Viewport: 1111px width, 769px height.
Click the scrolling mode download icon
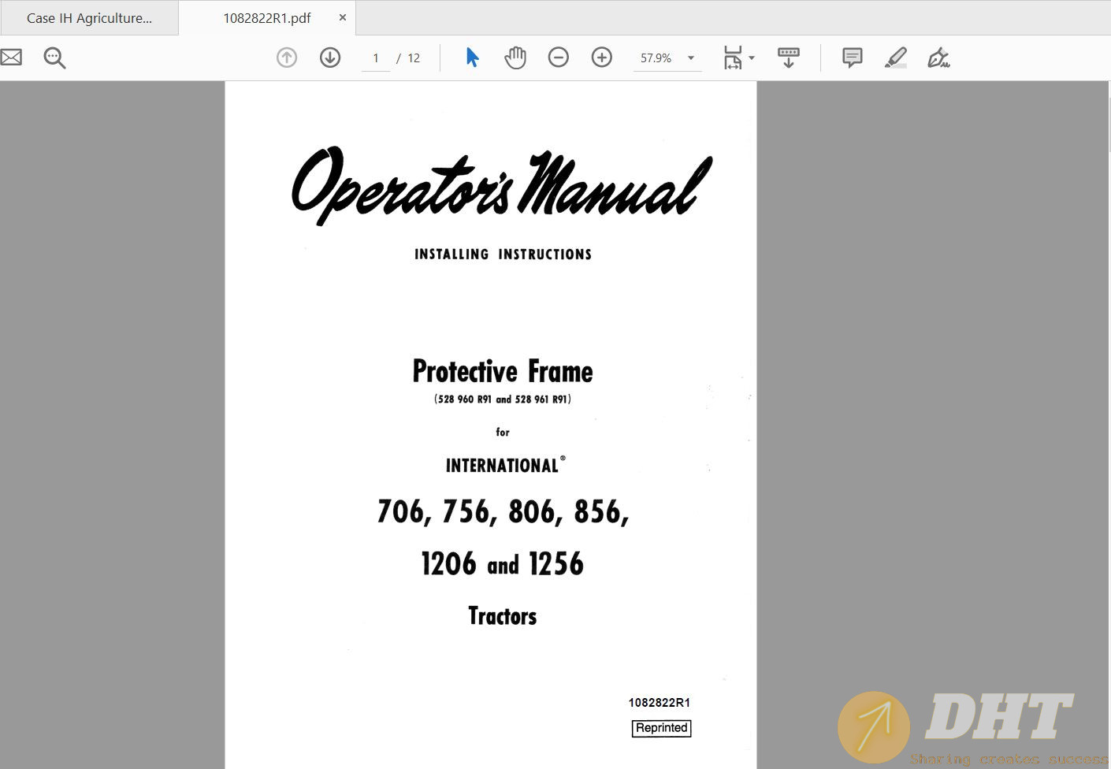pyautogui.click(x=788, y=58)
